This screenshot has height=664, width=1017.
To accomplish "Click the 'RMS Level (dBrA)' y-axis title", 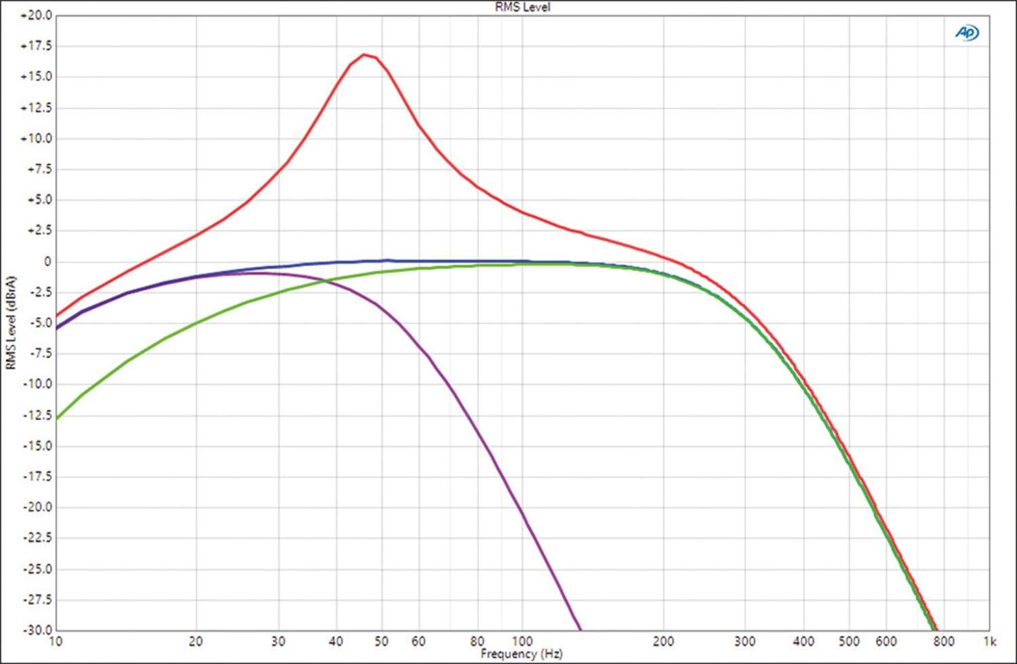I will (x=11, y=323).
